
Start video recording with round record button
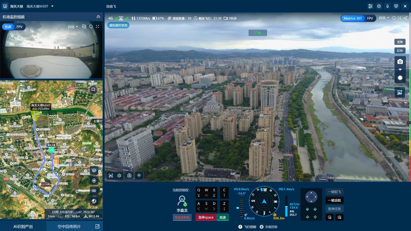pos(400,78)
